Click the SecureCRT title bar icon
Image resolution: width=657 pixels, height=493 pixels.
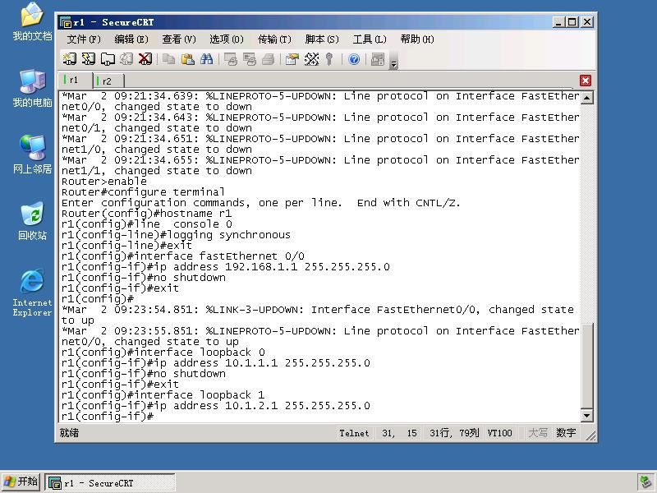[x=66, y=22]
